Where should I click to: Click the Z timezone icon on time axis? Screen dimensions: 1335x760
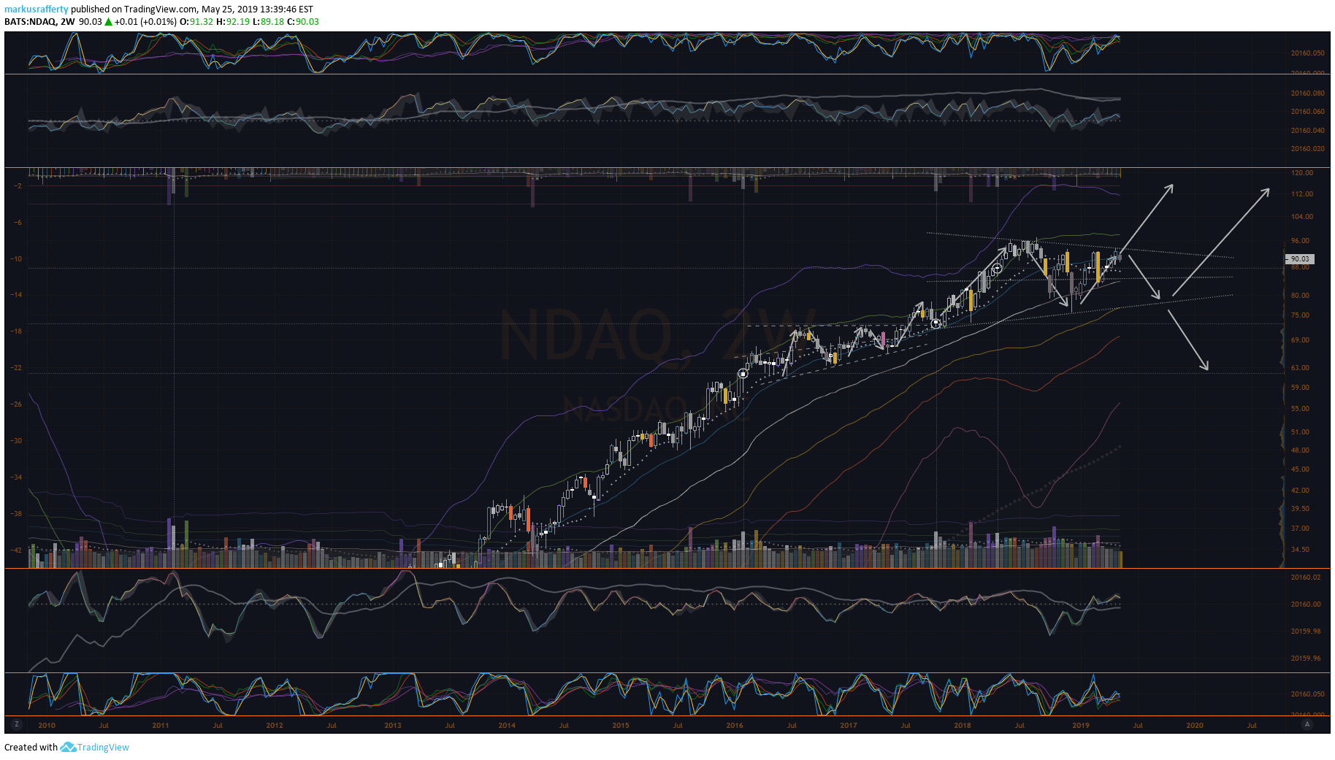point(16,724)
